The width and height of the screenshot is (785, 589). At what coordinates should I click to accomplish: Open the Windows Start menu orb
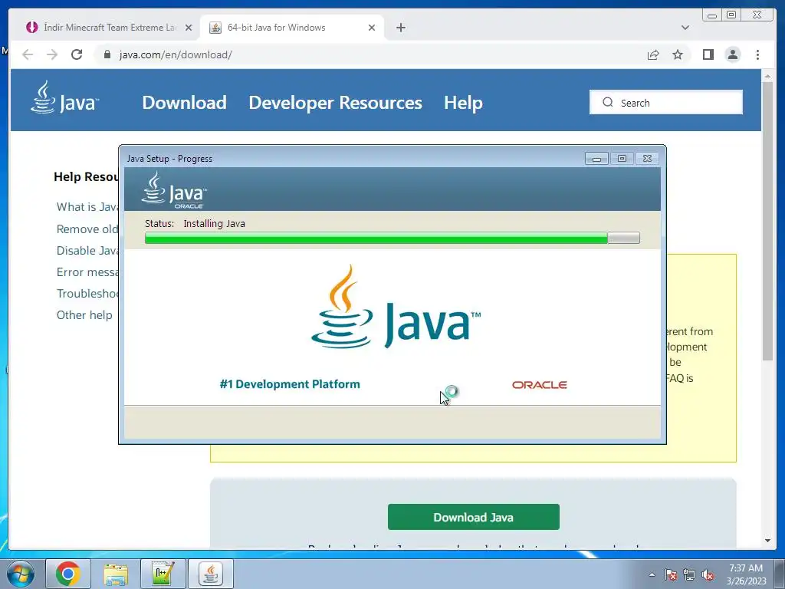coord(21,574)
